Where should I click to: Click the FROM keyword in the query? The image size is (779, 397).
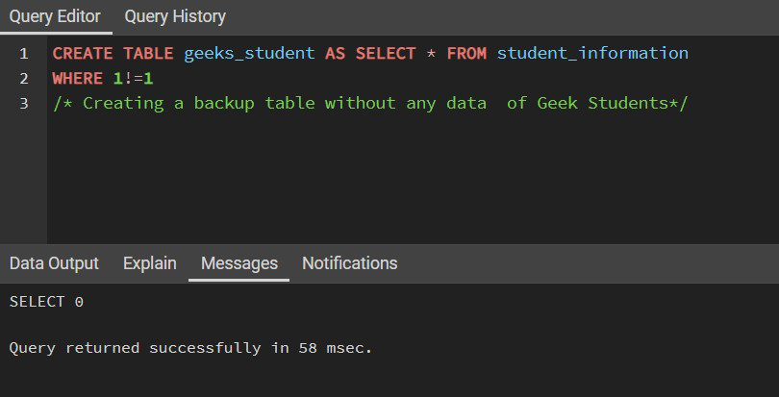tap(466, 53)
